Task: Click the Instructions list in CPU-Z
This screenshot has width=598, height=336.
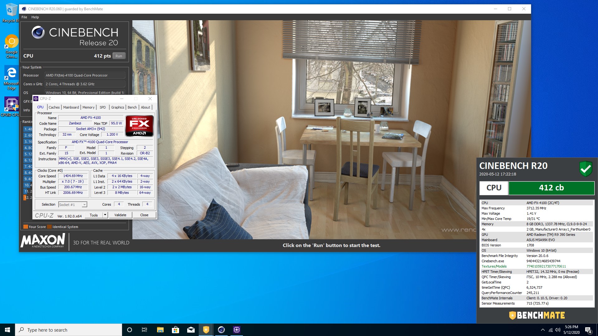Action: click(x=105, y=161)
